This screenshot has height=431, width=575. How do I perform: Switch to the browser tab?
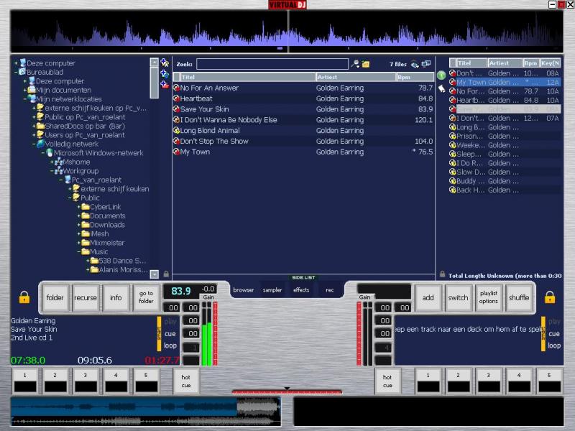[244, 289]
